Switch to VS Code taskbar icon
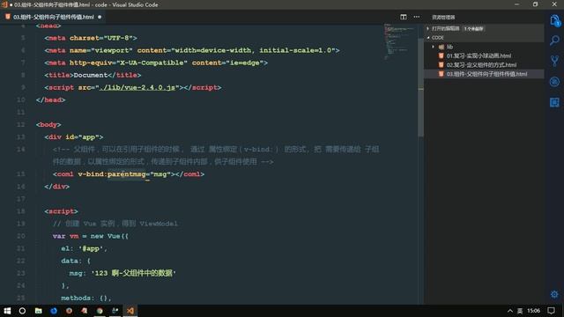564x317 pixels. pyautogui.click(x=130, y=311)
